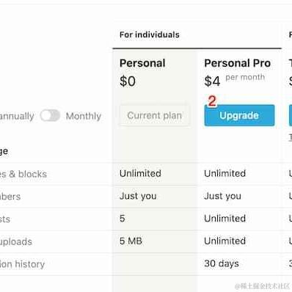This screenshot has width=292, height=292.
Task: Select the pages & blocks row label
Action: click(23, 174)
